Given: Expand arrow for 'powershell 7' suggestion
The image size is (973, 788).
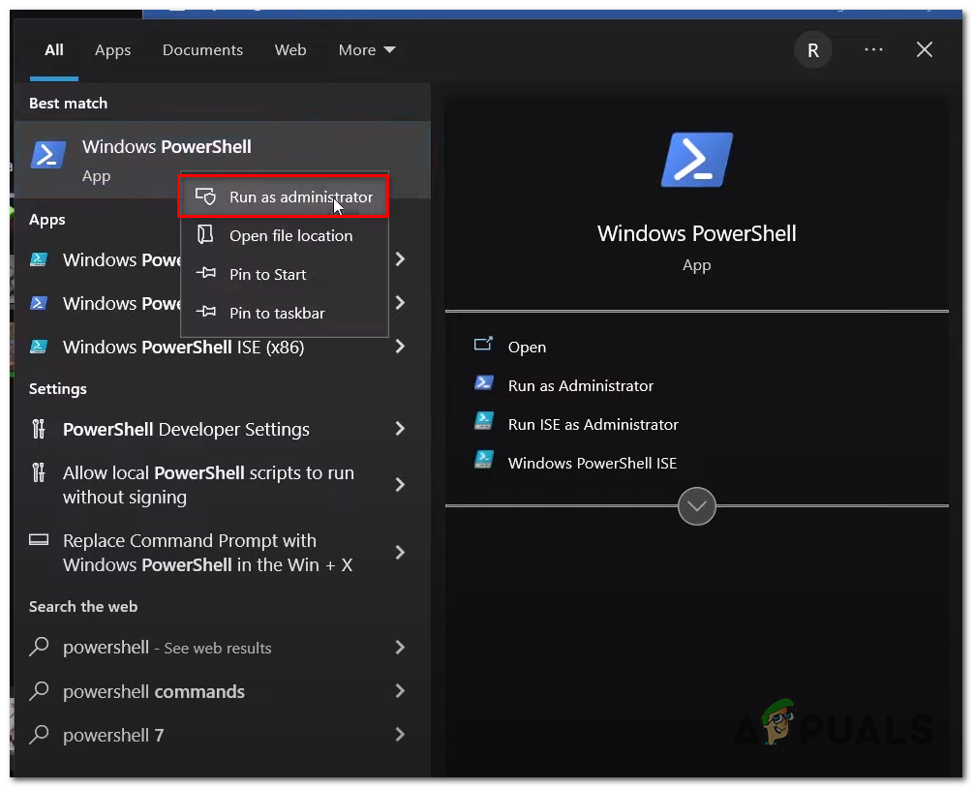Looking at the screenshot, I should 400,734.
